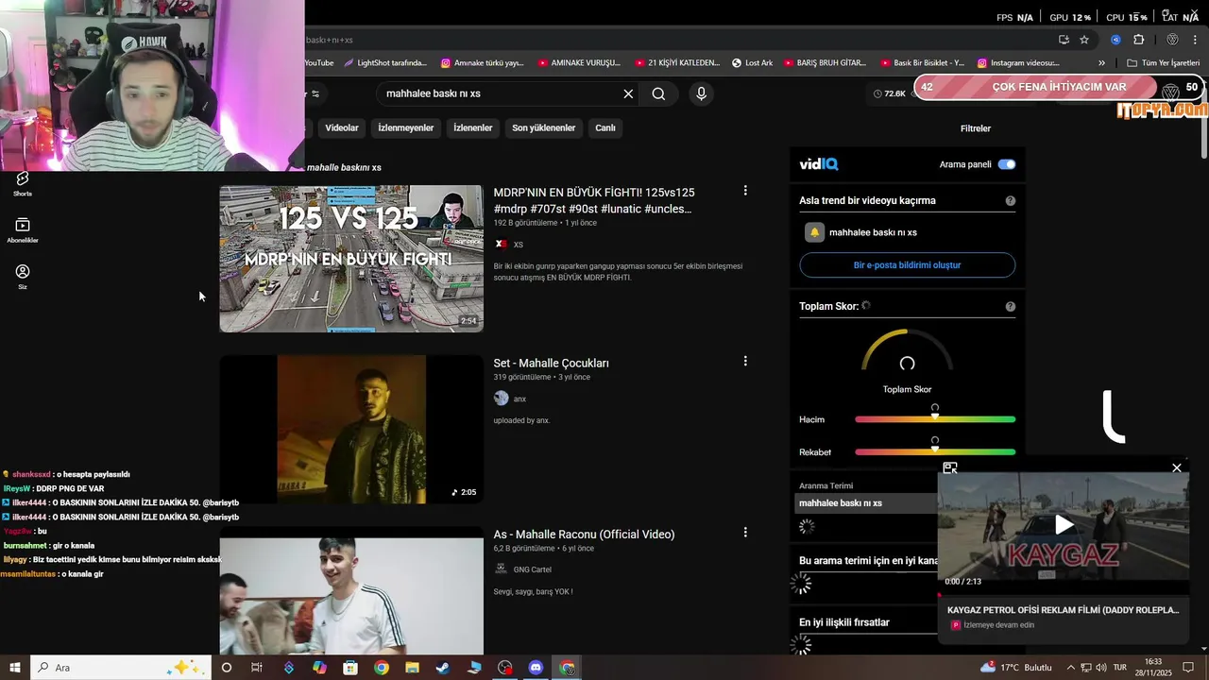Open File Explorer from the taskbar
This screenshot has width=1209, height=680.
pos(412,668)
